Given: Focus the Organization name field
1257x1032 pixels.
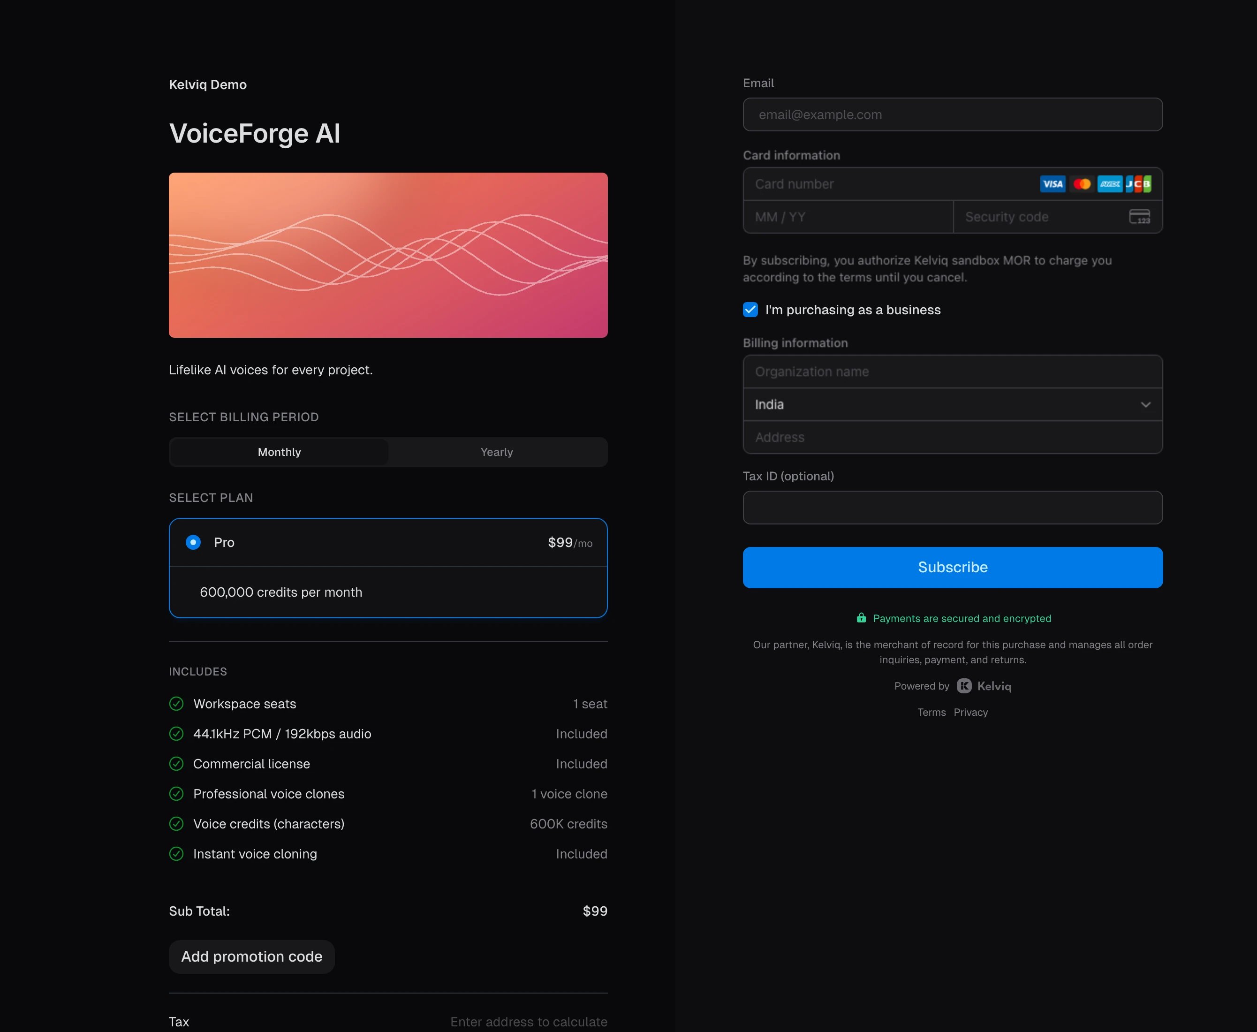Looking at the screenshot, I should [x=953, y=372].
